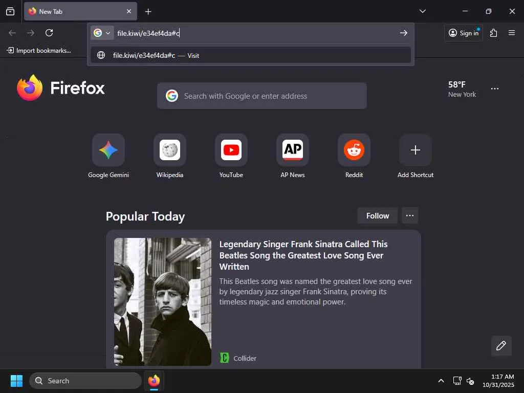Click the taskbar Search box

[85, 381]
